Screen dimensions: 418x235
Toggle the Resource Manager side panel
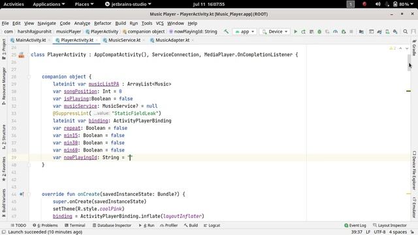pos(4,86)
